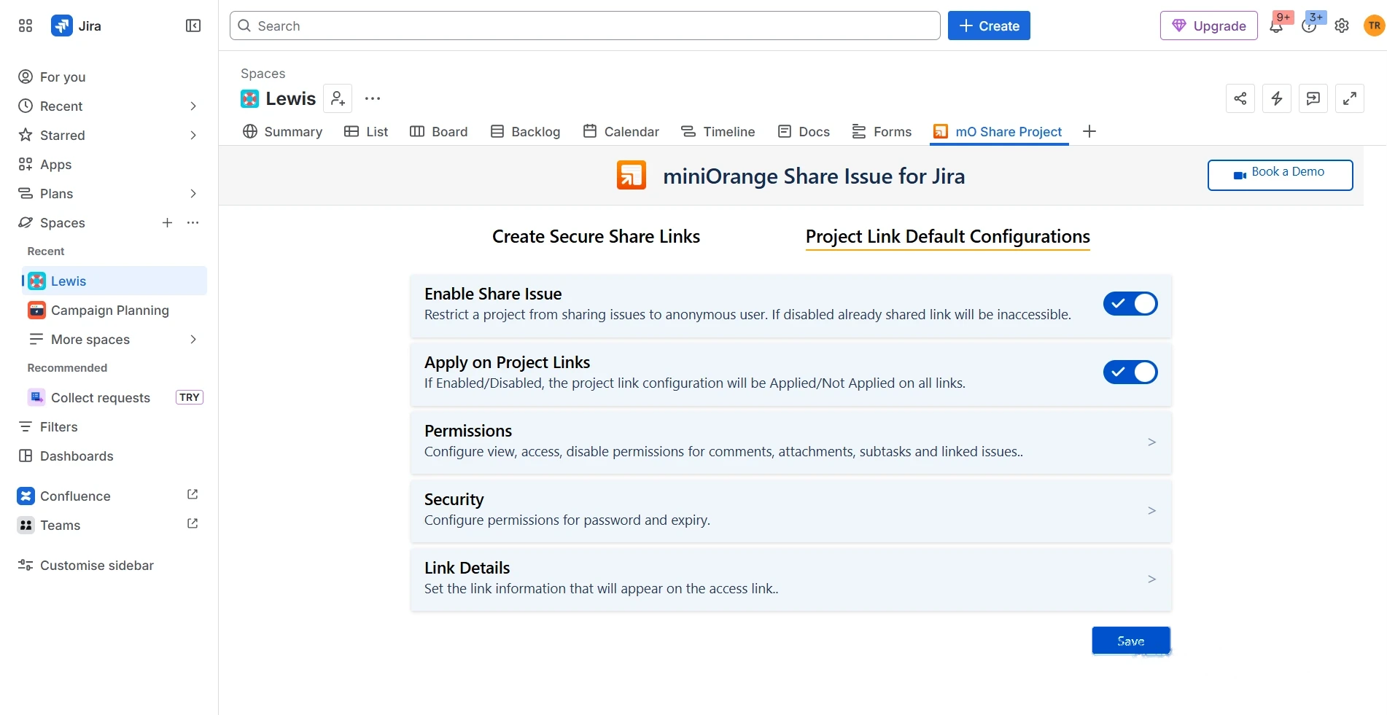
Task: Enter full screen with expand icon
Action: point(1350,98)
